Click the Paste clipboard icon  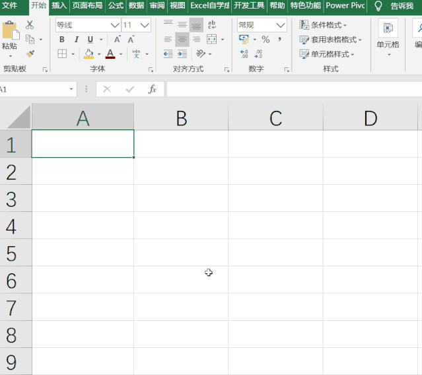(x=11, y=30)
